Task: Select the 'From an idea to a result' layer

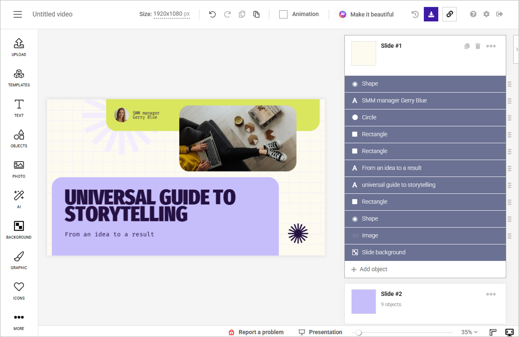Action: (x=425, y=168)
